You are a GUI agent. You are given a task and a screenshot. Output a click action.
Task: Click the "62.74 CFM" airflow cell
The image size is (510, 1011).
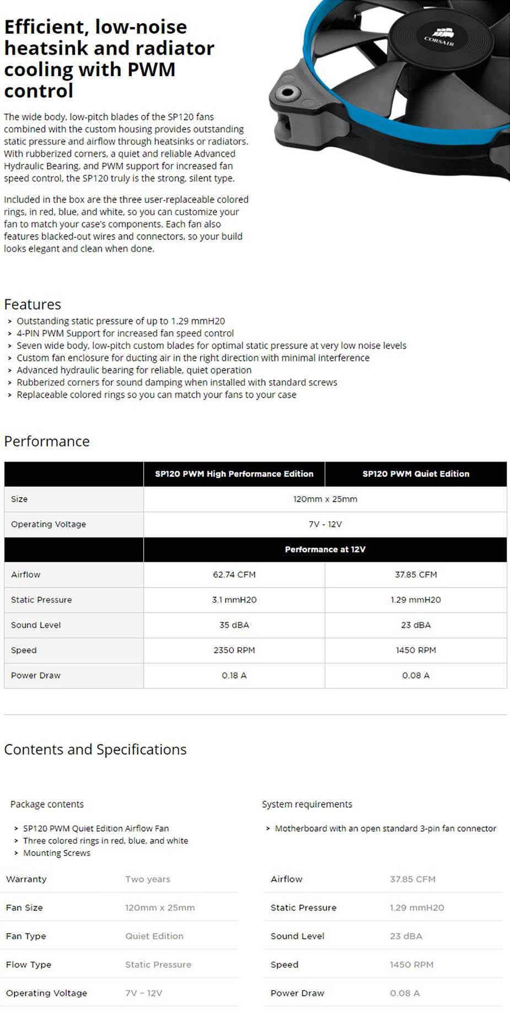[234, 574]
